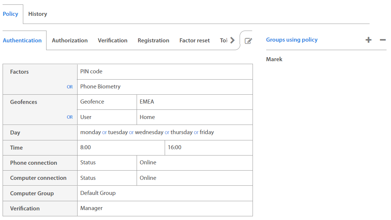
Task: Click the Groups using policy heading
Action: click(x=292, y=40)
